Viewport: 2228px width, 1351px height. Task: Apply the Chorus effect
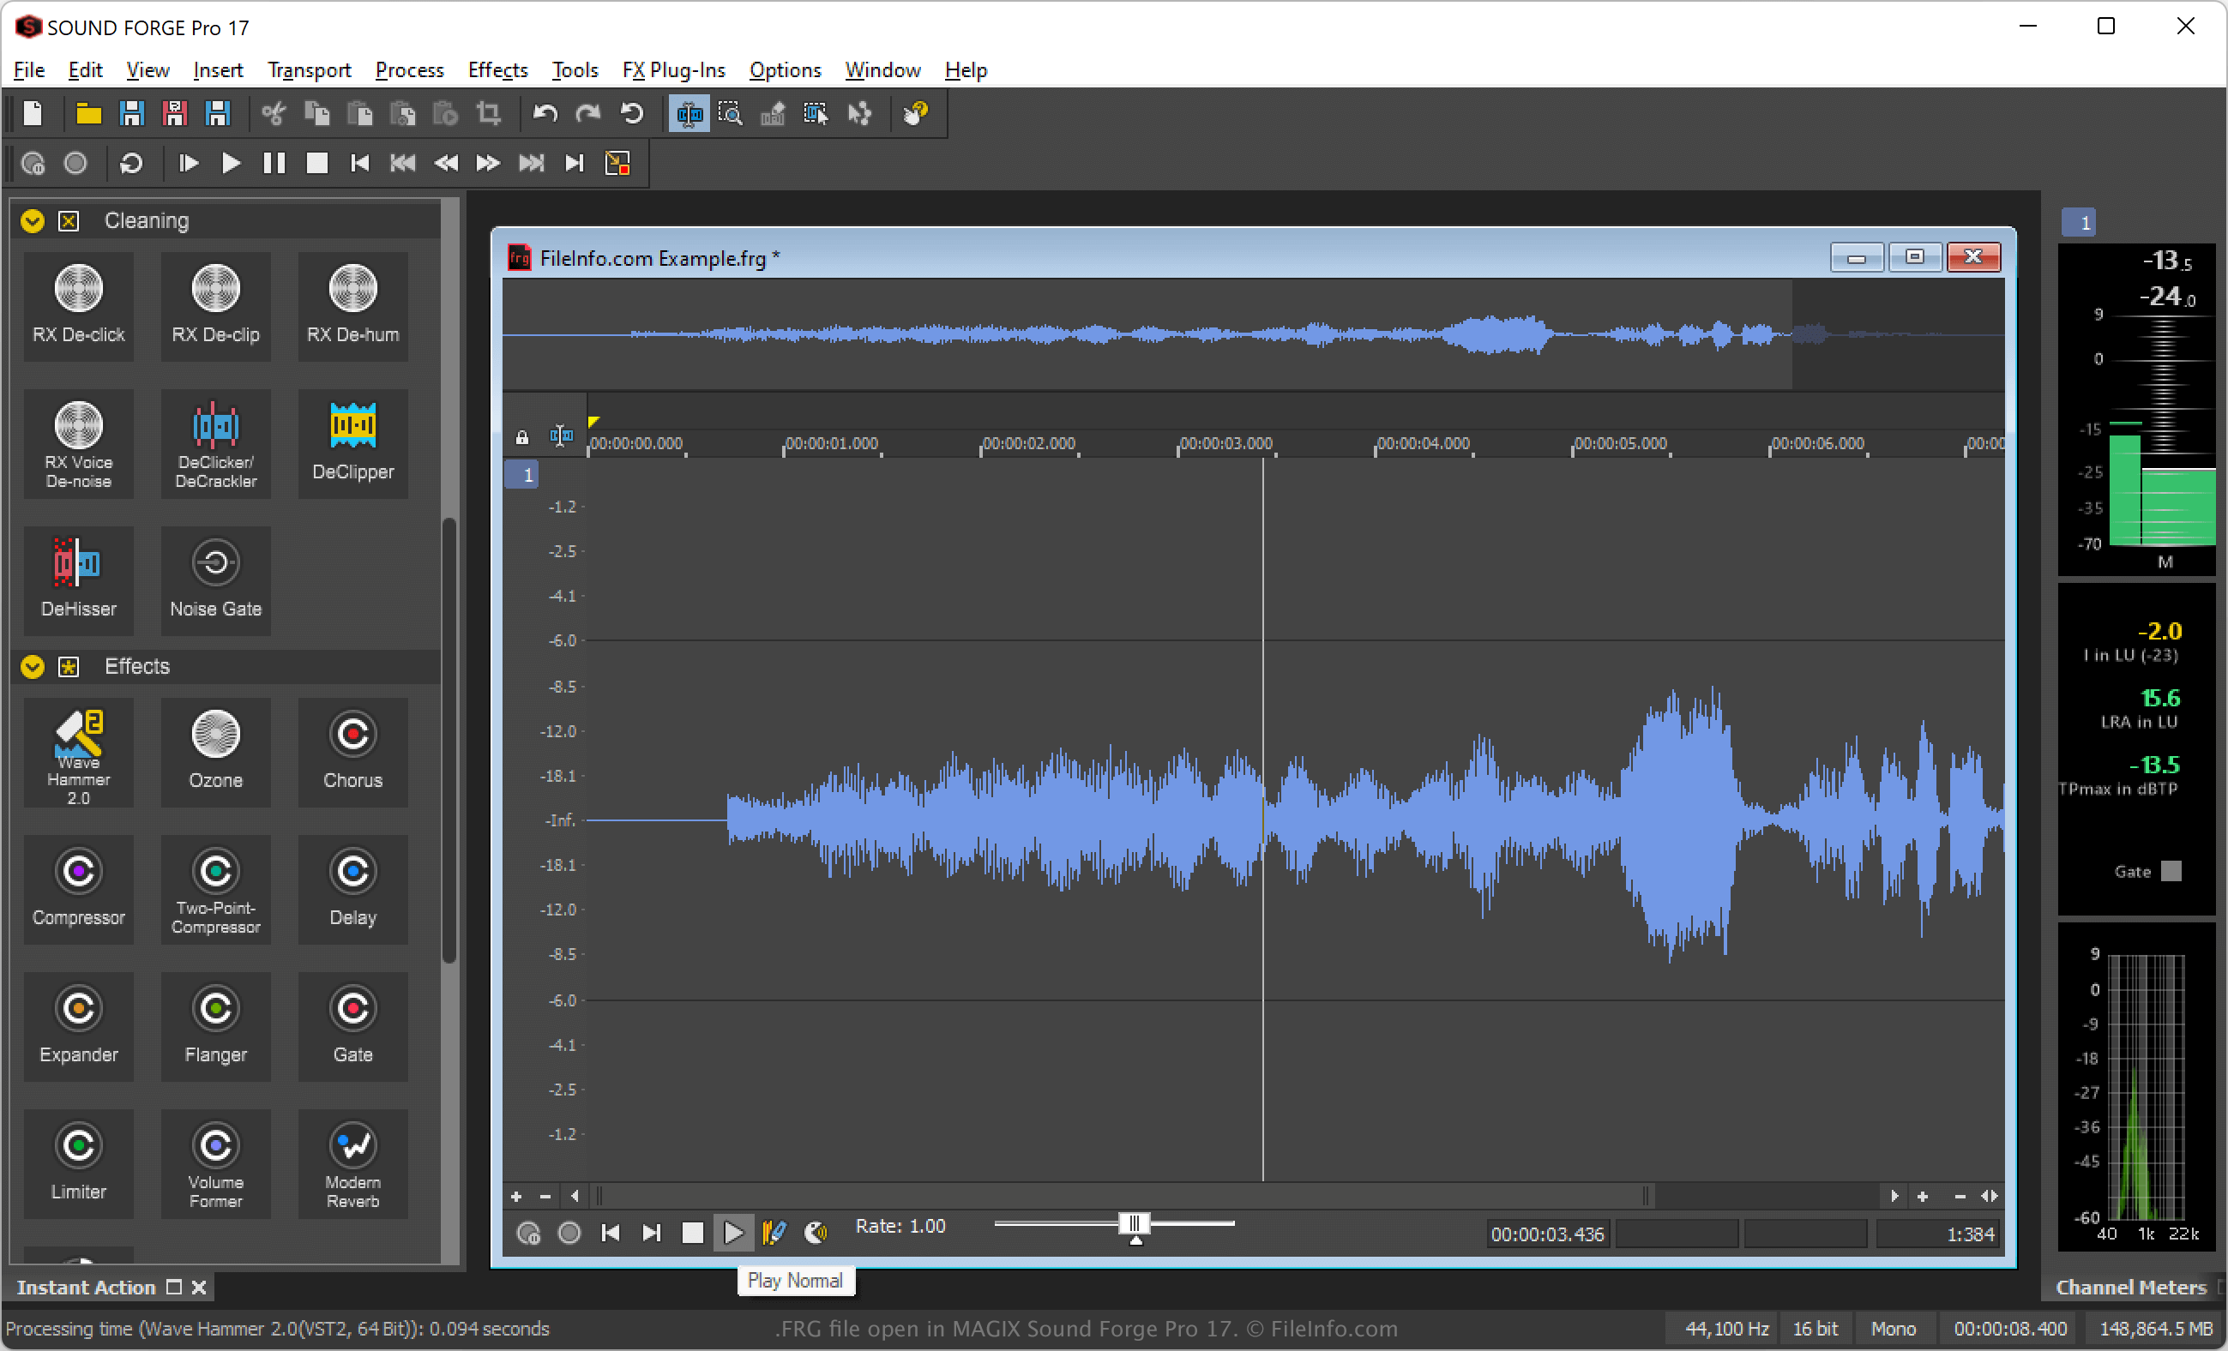pos(352,753)
